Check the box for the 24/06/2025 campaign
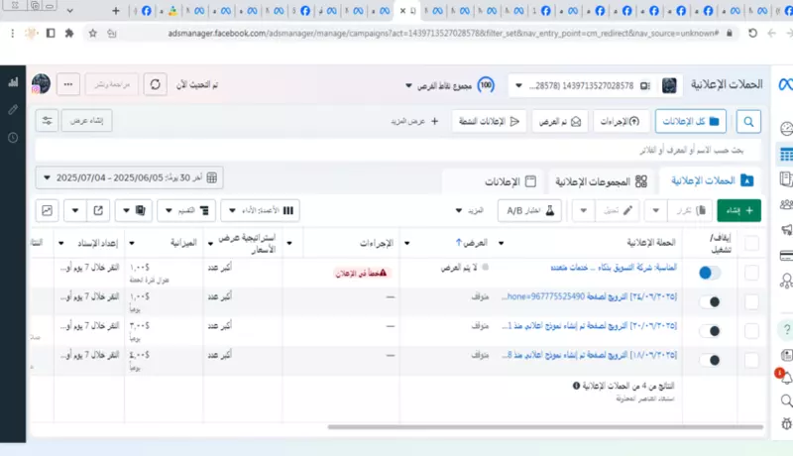Viewport: 793px width, 456px height. click(x=752, y=301)
